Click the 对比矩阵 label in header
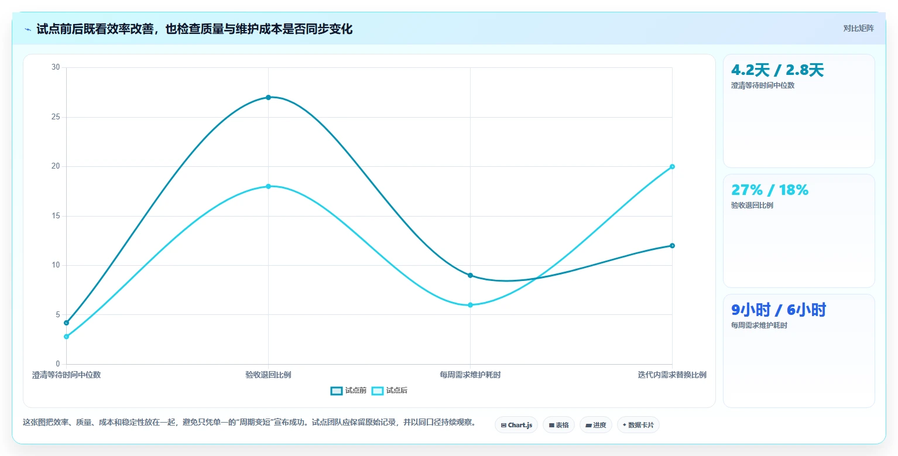Image resolution: width=898 pixels, height=456 pixels. click(x=858, y=29)
